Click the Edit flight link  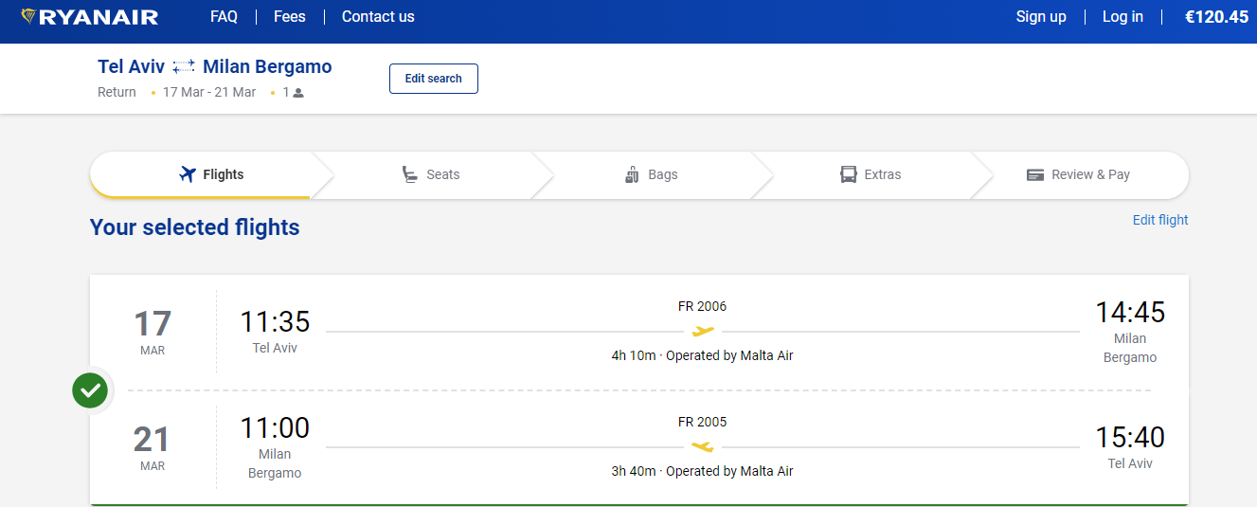coord(1160,220)
